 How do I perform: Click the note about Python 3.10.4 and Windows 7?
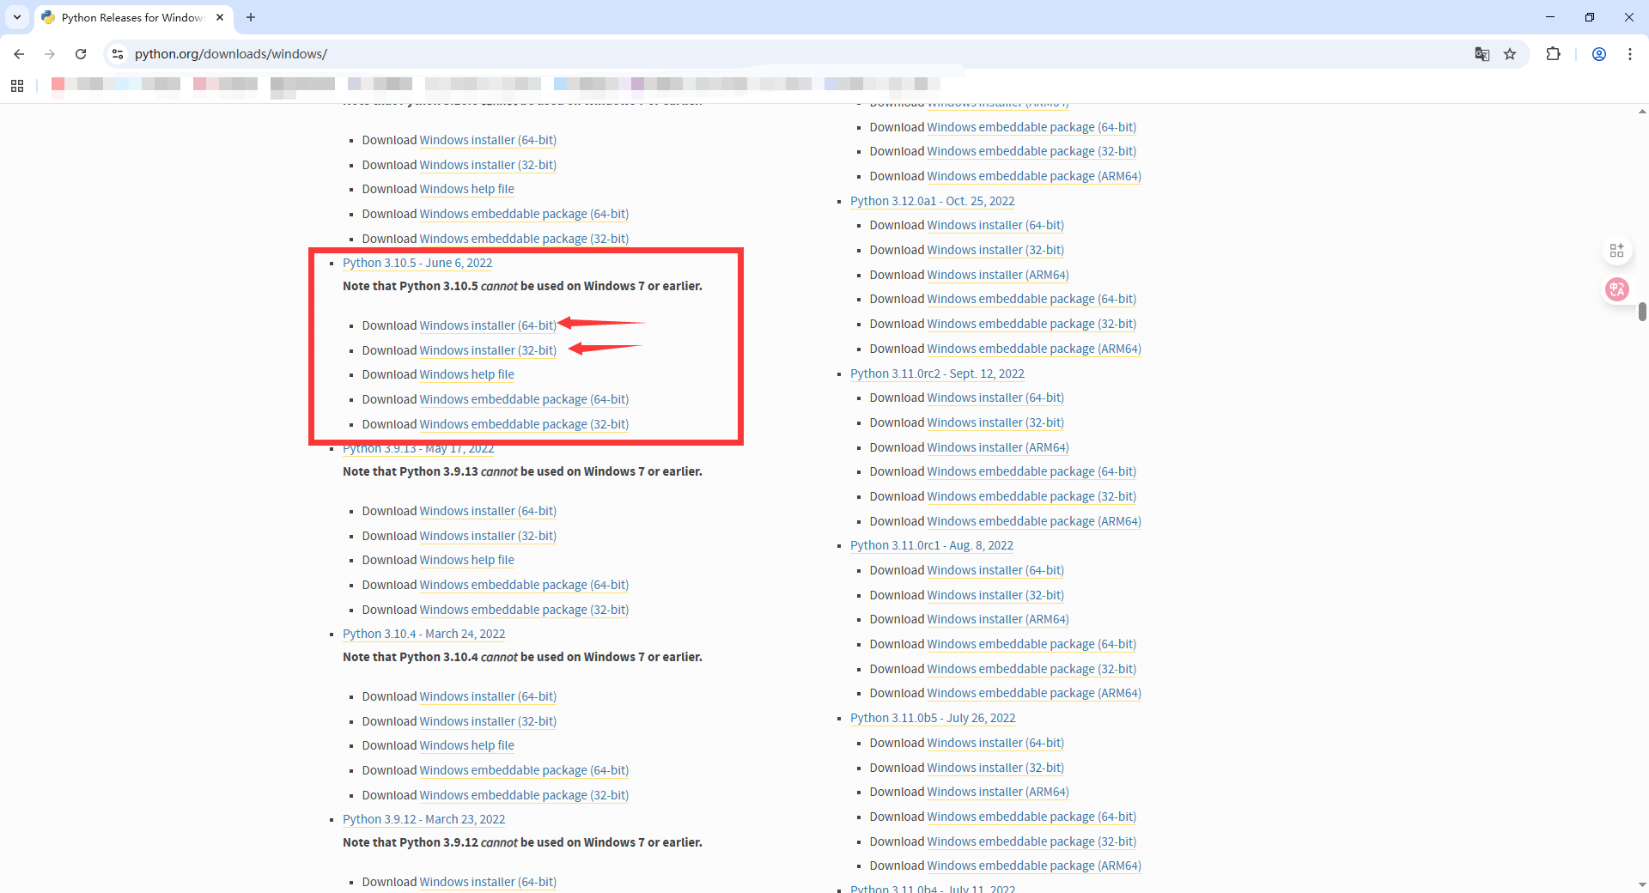(522, 657)
